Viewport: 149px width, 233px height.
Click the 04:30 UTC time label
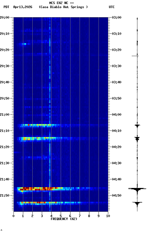[117, 163]
